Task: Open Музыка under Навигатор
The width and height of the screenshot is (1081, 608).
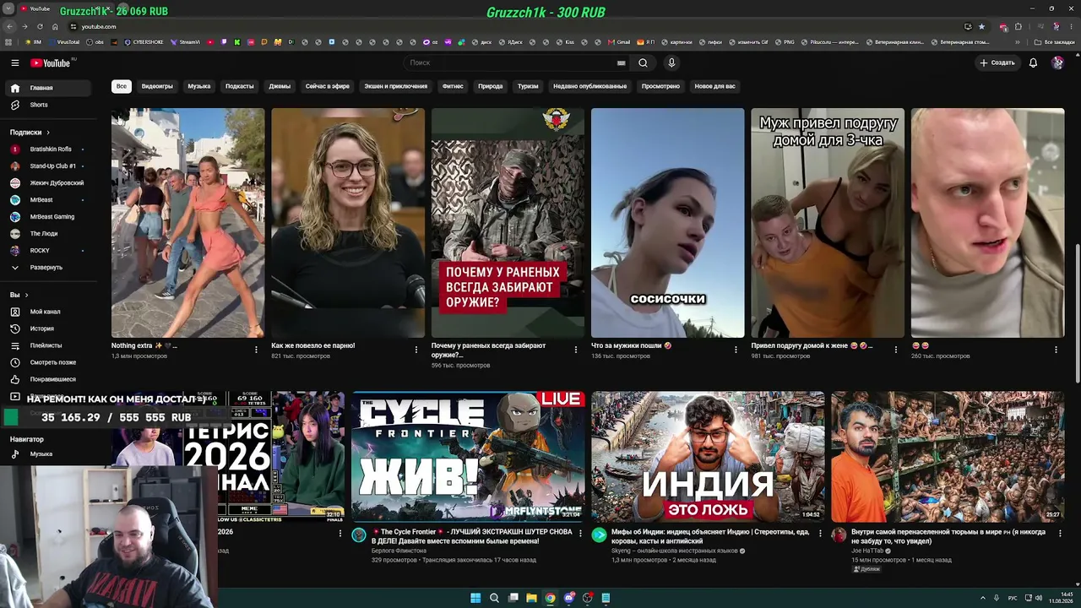Action: [50, 454]
